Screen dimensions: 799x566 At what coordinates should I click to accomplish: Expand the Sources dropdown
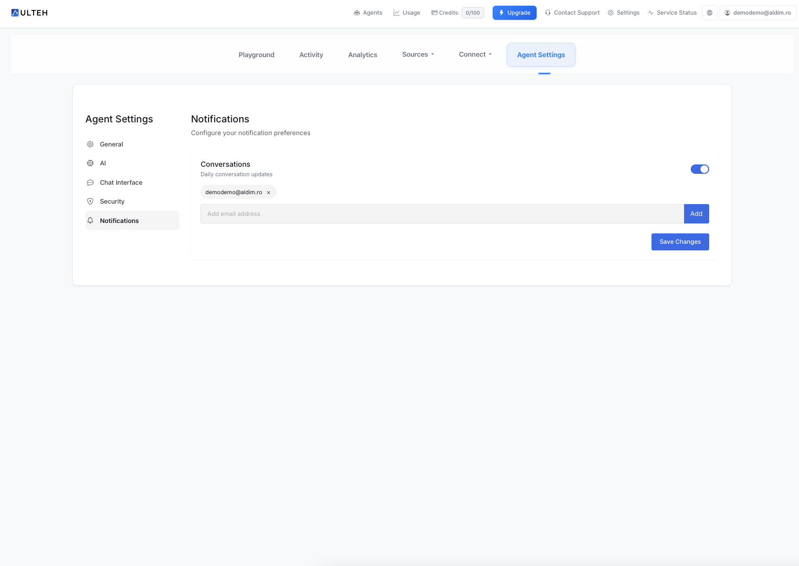click(418, 55)
